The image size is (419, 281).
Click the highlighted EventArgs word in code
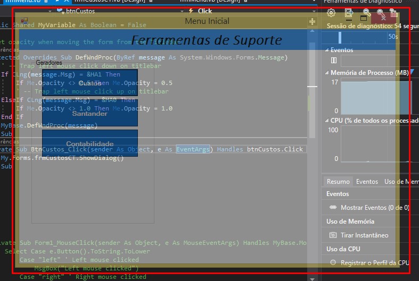pos(193,149)
